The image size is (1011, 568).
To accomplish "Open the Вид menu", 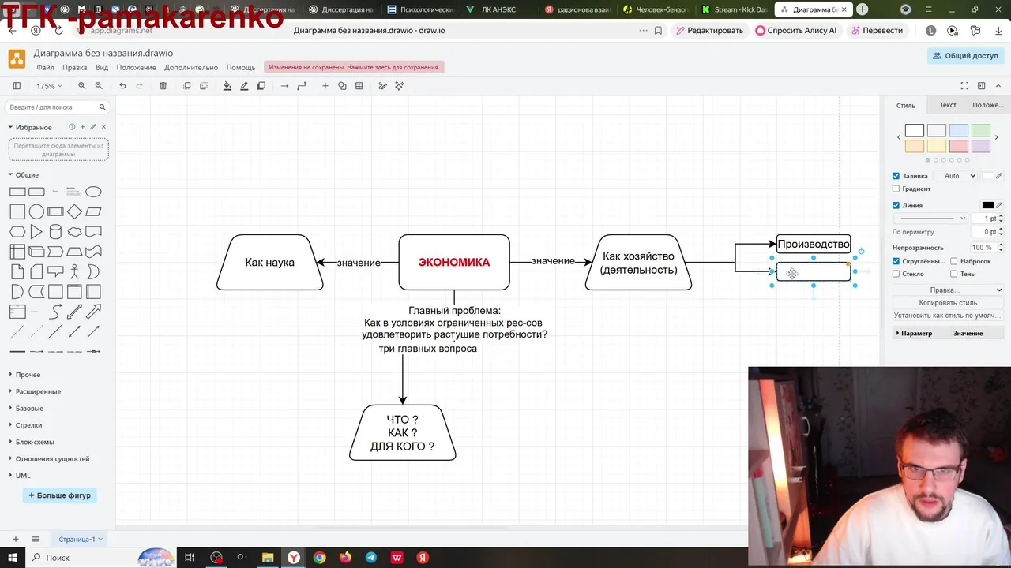I will pos(102,67).
